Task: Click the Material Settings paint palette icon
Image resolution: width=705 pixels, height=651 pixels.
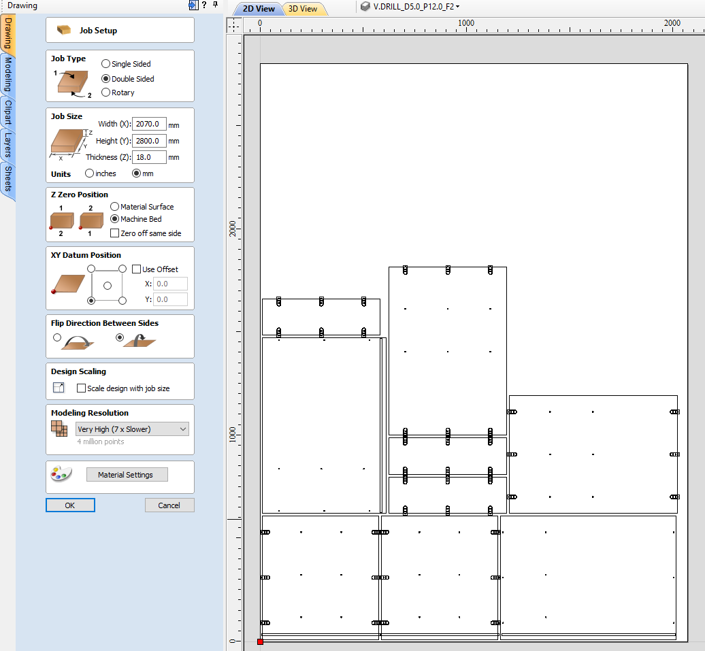Action: 61,474
